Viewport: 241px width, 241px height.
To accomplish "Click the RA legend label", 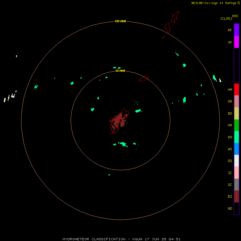I will [x=230, y=137].
